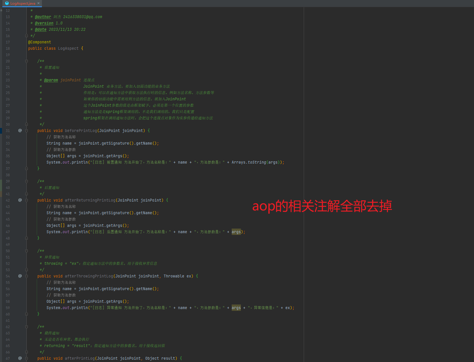This screenshot has height=362, width=474.
Task: Click gutter @ icon beside afterPrintLog method
Action: [x=20, y=358]
